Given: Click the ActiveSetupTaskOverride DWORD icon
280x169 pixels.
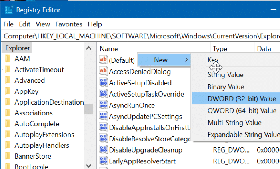Looking at the screenshot, I should pyautogui.click(x=103, y=94).
